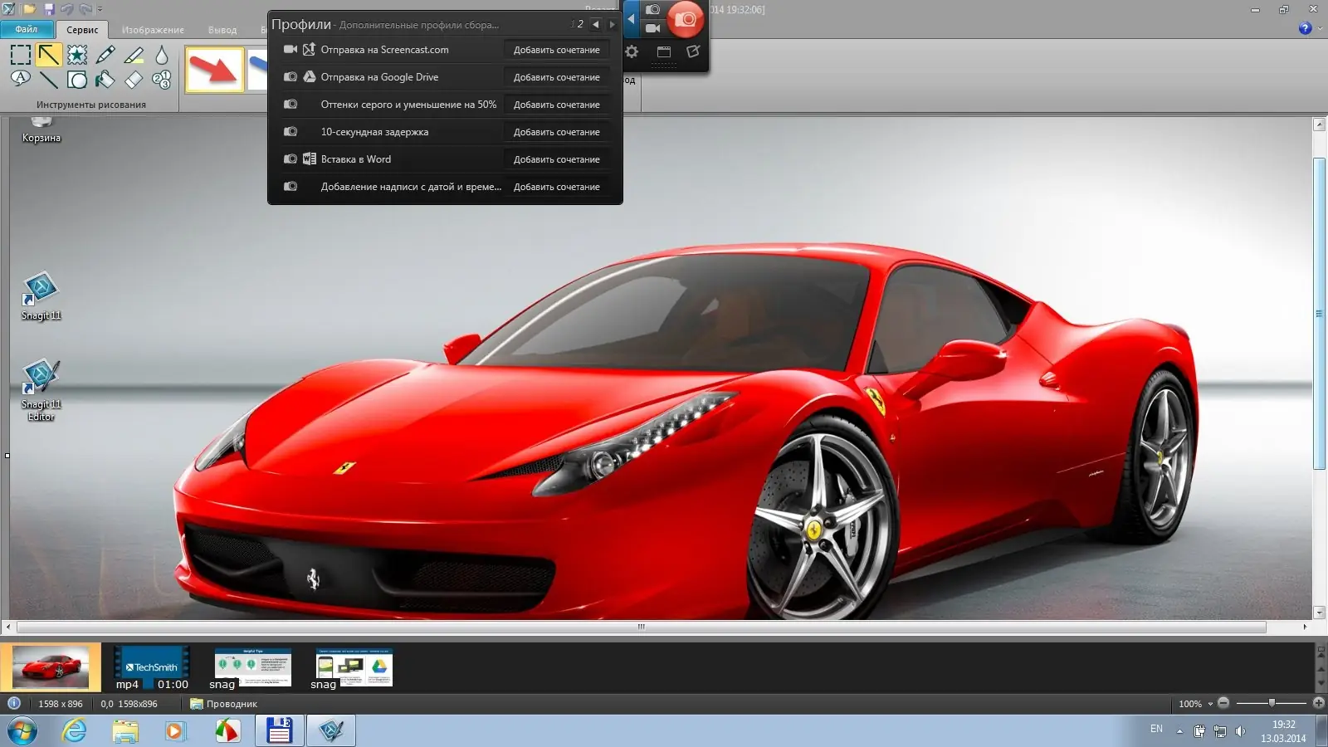The height and width of the screenshot is (747, 1328).
Task: Expand the quick access toolbar customize arrow
Action: 100,9
